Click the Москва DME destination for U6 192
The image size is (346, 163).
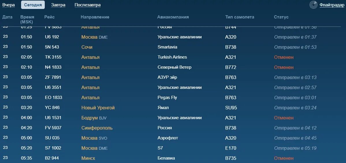(94, 37)
